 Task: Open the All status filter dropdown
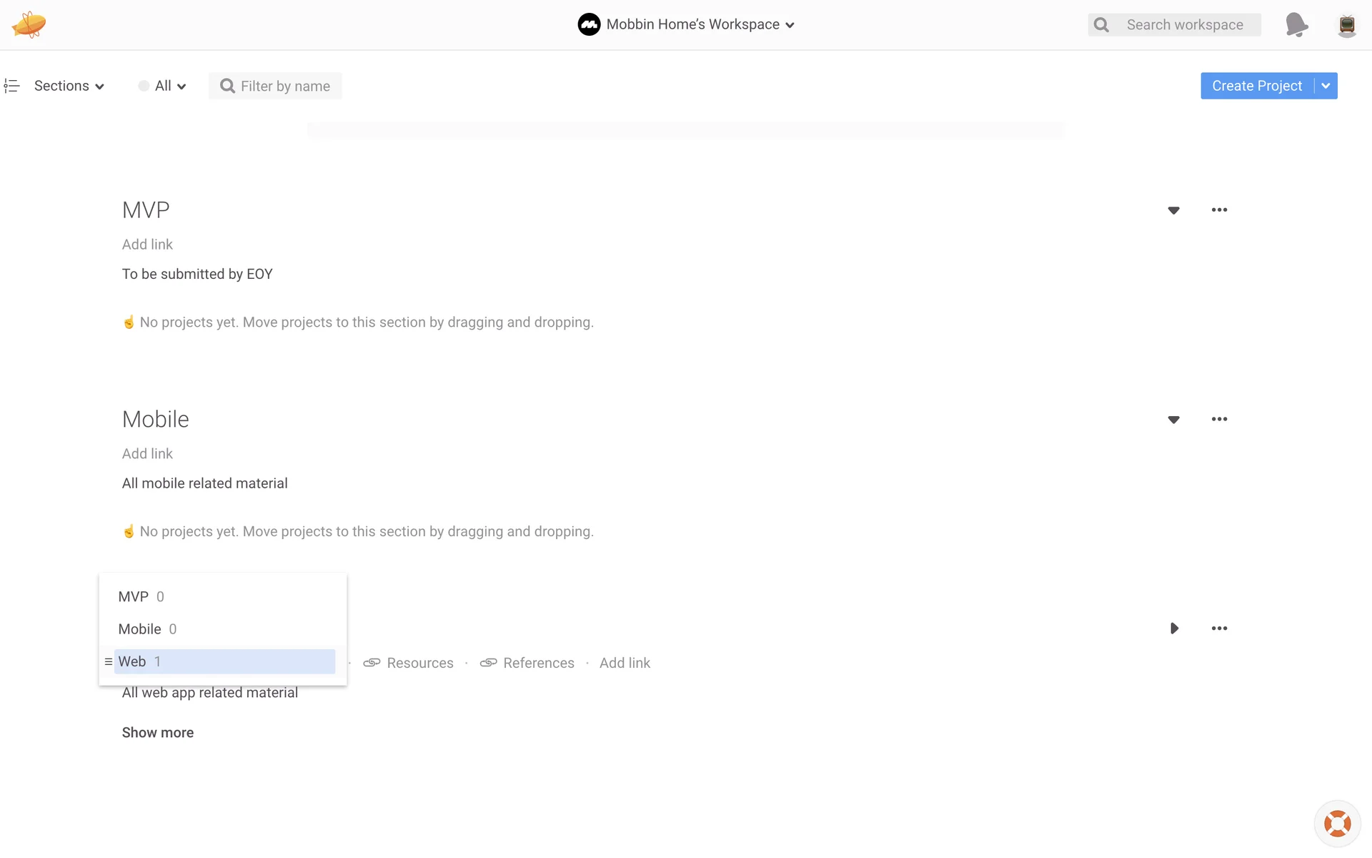163,86
